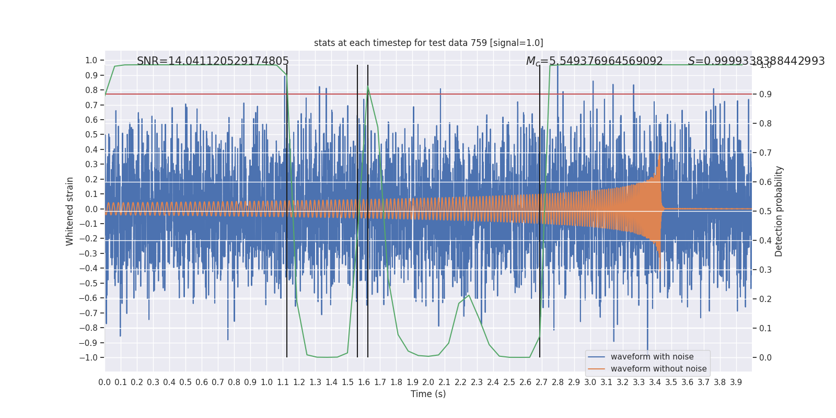Viewport: 836px width, 418px height.
Task: Click the black vertical marker near 2.7 s
Action: (x=540, y=211)
